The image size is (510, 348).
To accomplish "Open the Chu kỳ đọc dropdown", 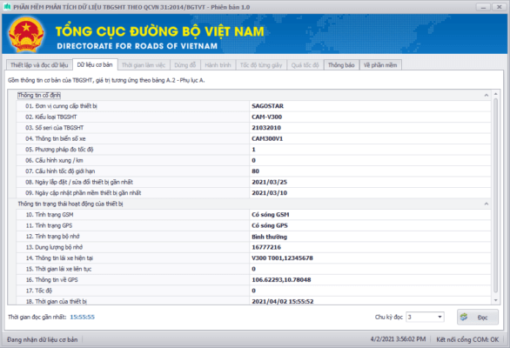I will 440,317.
